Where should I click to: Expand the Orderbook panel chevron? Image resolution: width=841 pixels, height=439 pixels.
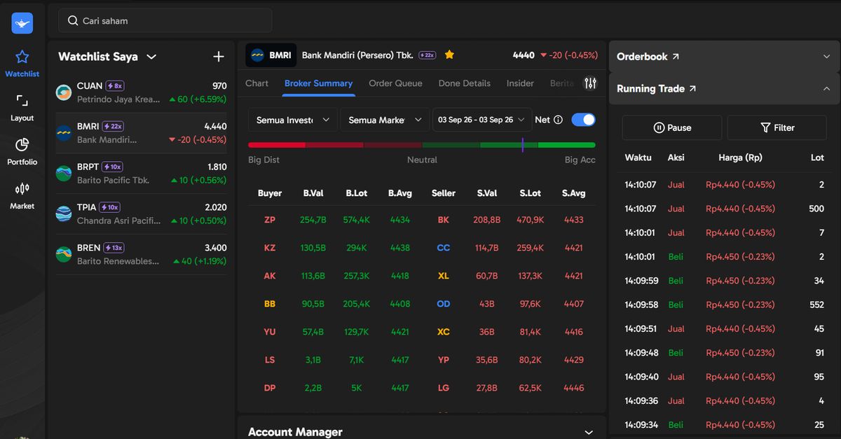tap(826, 57)
